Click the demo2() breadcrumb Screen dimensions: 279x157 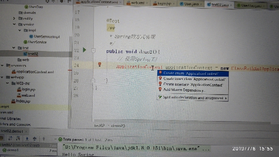point(118,126)
